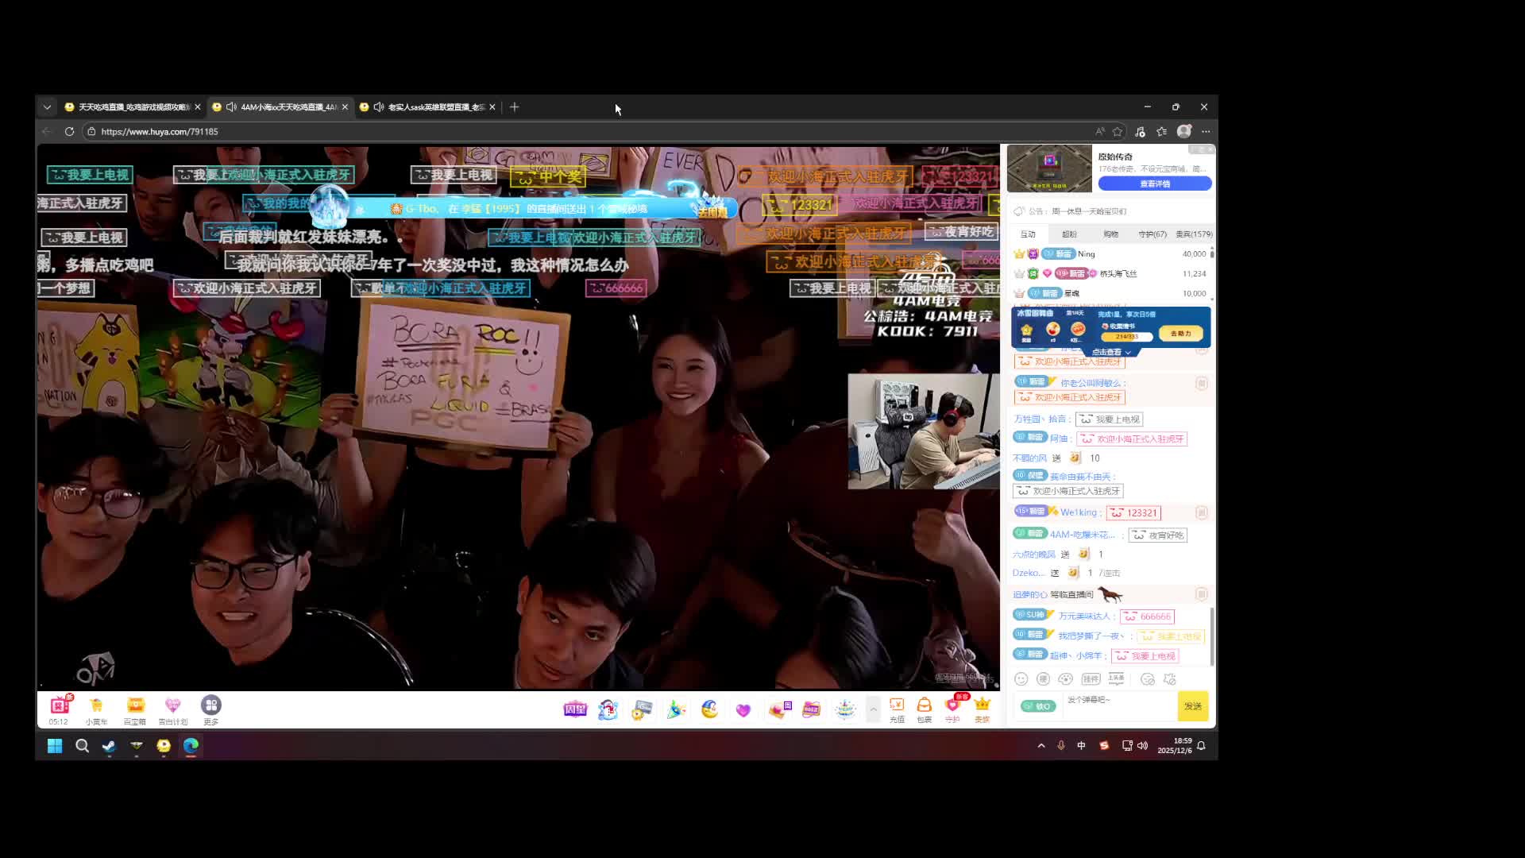The width and height of the screenshot is (1525, 858).
Task: Expand the gift bar up arrow
Action: [x=873, y=709]
